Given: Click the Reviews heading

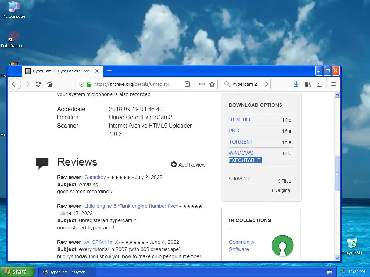Looking at the screenshot, I should tap(77, 162).
